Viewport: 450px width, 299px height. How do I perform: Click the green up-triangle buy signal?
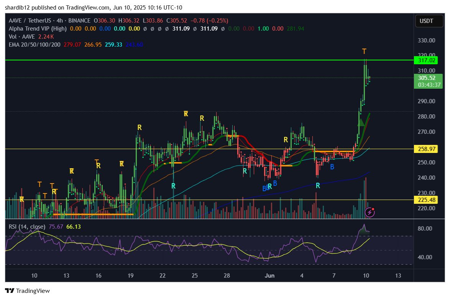(x=361, y=123)
